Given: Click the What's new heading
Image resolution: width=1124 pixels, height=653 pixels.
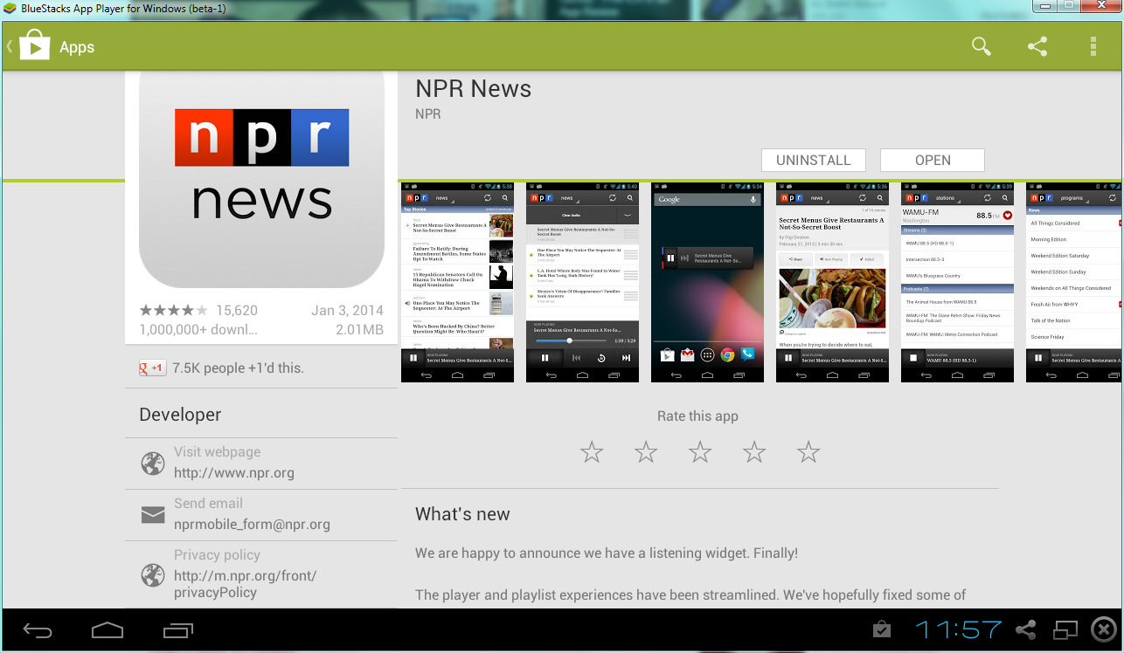Looking at the screenshot, I should click(x=462, y=514).
